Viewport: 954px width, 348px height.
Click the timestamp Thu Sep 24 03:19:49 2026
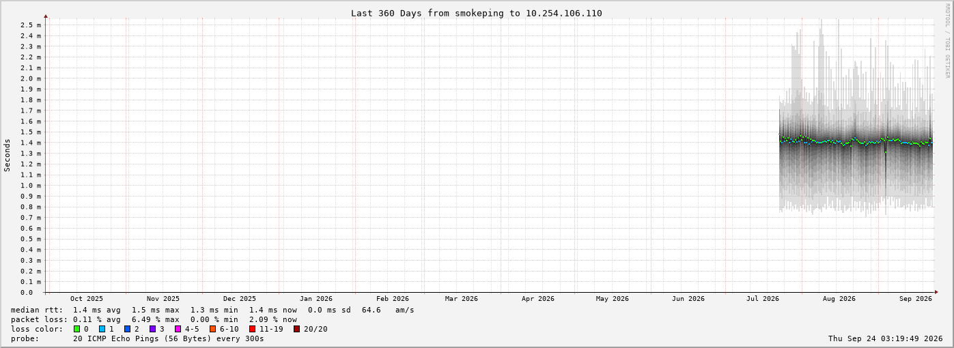tap(886, 338)
